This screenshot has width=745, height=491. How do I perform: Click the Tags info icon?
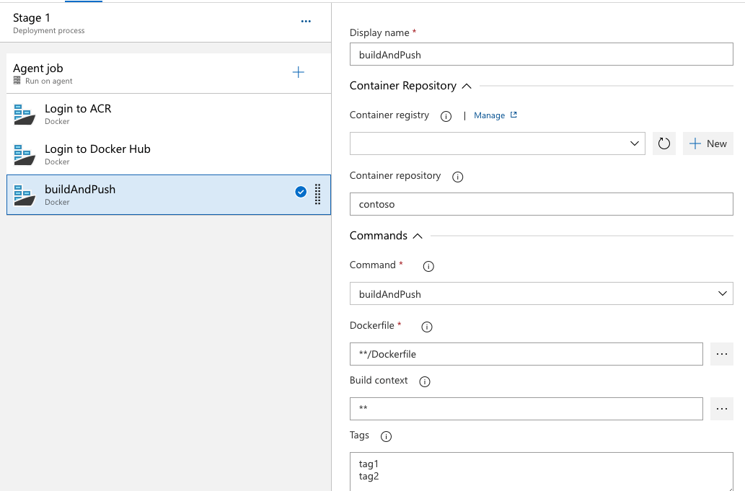(386, 436)
